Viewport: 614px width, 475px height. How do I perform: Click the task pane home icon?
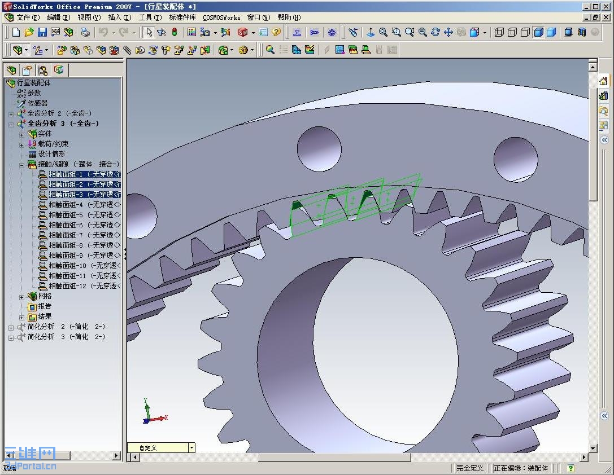click(x=603, y=81)
